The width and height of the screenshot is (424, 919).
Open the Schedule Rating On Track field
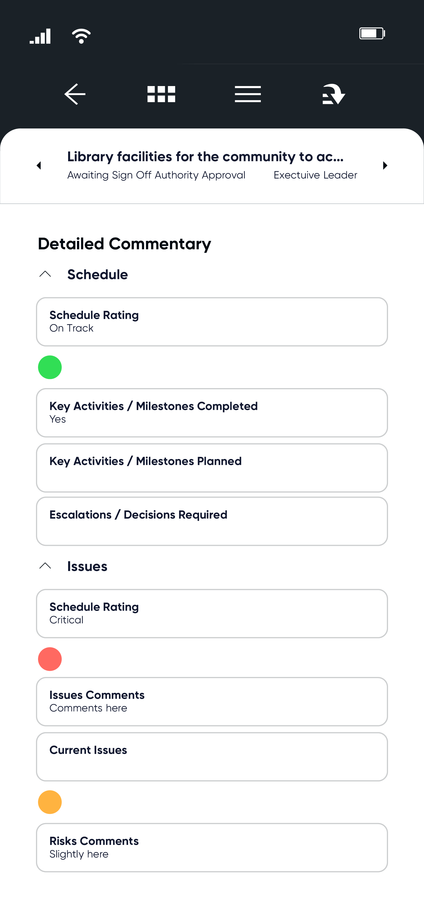coord(212,322)
